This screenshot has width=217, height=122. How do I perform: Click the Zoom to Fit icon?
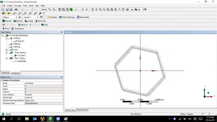coord(108,9)
